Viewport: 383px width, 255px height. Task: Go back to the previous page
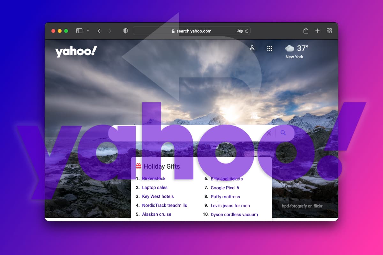[99, 31]
